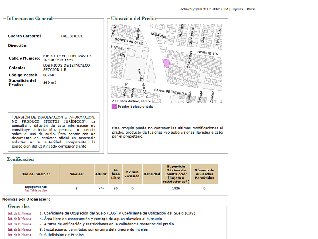Click the Densidad column header

click(x=152, y=174)
